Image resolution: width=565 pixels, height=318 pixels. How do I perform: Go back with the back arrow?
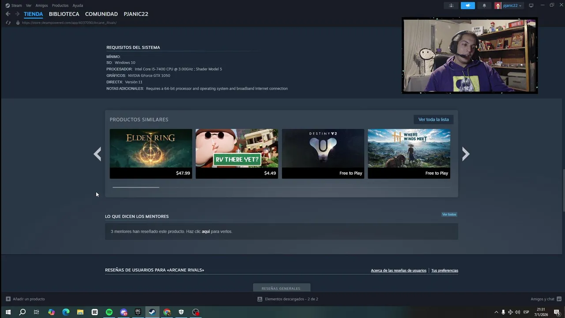click(8, 14)
